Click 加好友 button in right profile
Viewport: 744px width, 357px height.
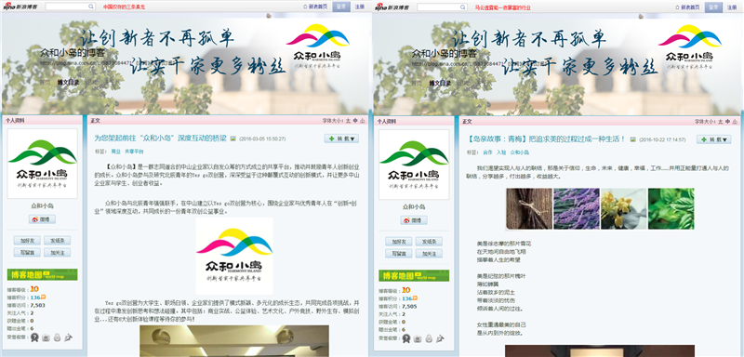pyautogui.click(x=399, y=242)
